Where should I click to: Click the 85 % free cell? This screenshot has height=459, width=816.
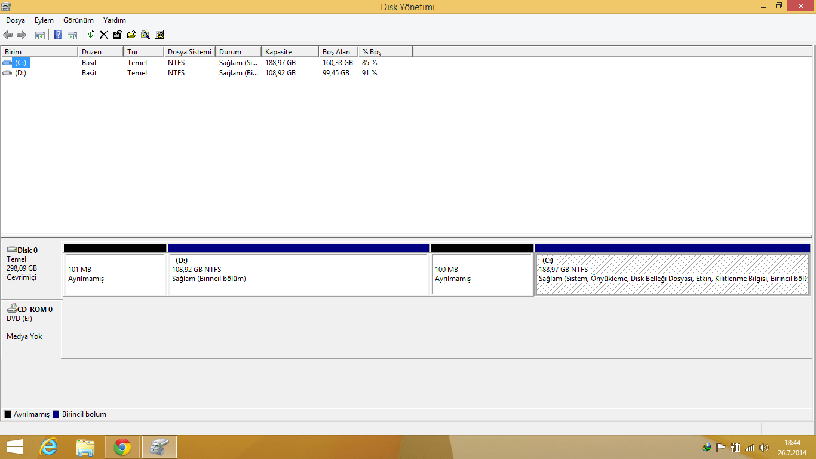369,63
